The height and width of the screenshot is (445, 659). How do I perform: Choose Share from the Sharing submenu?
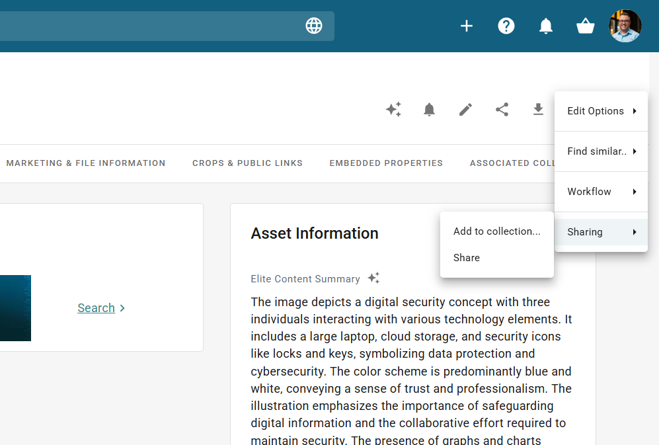pos(467,258)
